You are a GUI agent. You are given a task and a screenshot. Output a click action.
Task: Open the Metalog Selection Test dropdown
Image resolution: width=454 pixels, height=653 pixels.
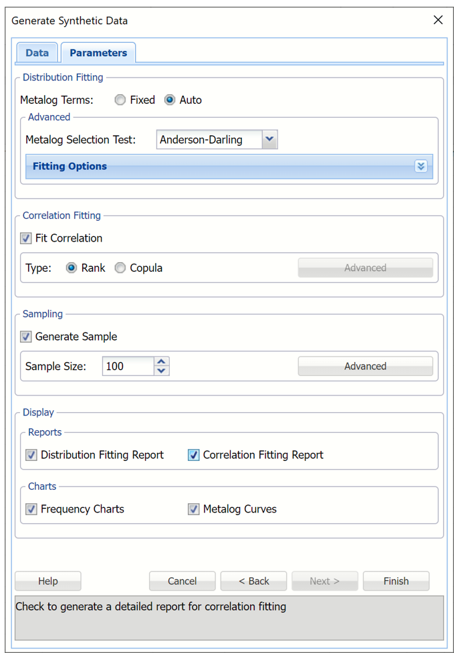269,140
